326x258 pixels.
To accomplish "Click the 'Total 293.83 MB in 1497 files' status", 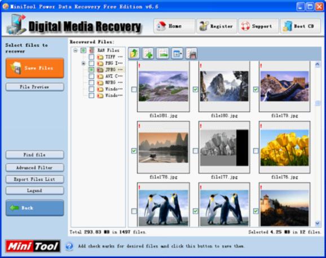I will [108, 232].
